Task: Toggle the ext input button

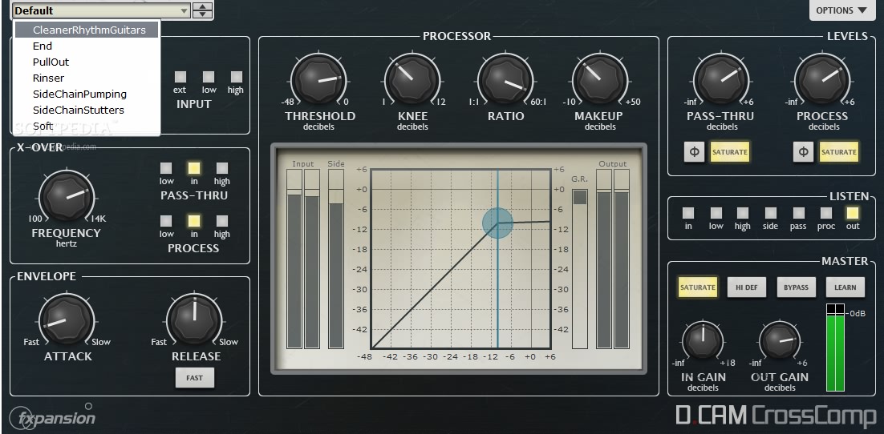Action: tap(180, 77)
